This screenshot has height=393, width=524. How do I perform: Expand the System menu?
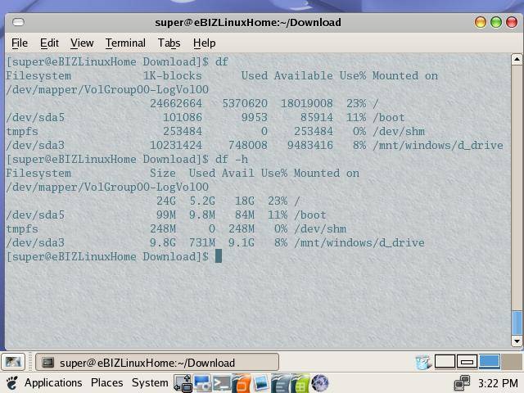[150, 382]
